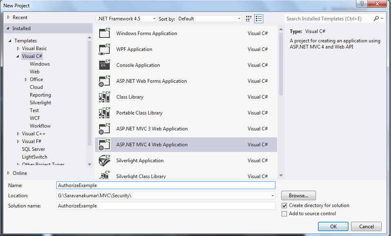
Task: Click in the Solution name field
Action: click(x=166, y=205)
